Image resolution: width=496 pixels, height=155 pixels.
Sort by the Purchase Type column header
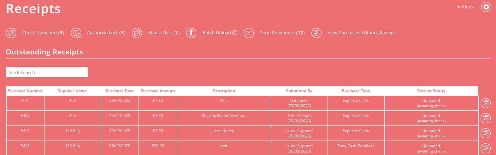356,91
